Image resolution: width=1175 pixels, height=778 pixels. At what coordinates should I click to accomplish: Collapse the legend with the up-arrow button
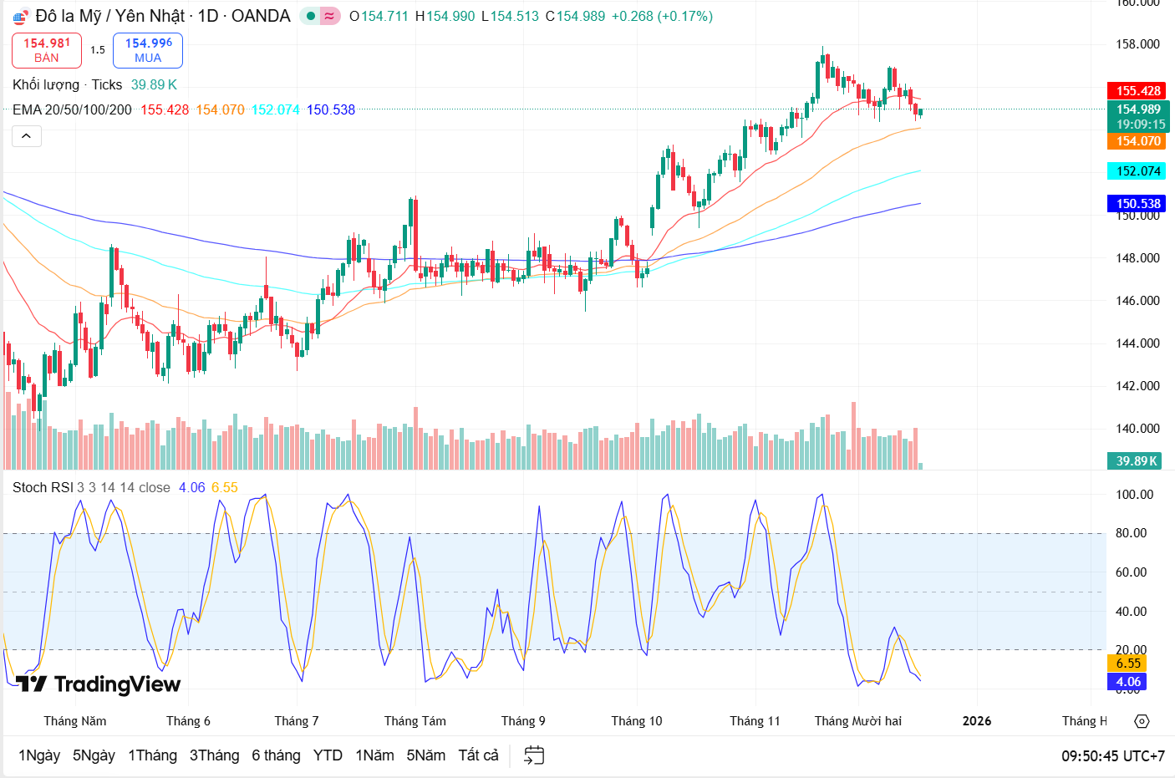tap(26, 135)
